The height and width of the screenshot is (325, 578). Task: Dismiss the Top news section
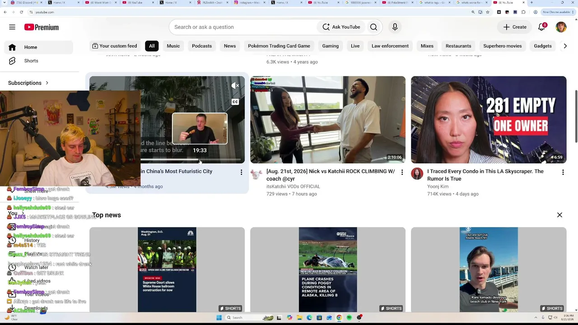(559, 215)
